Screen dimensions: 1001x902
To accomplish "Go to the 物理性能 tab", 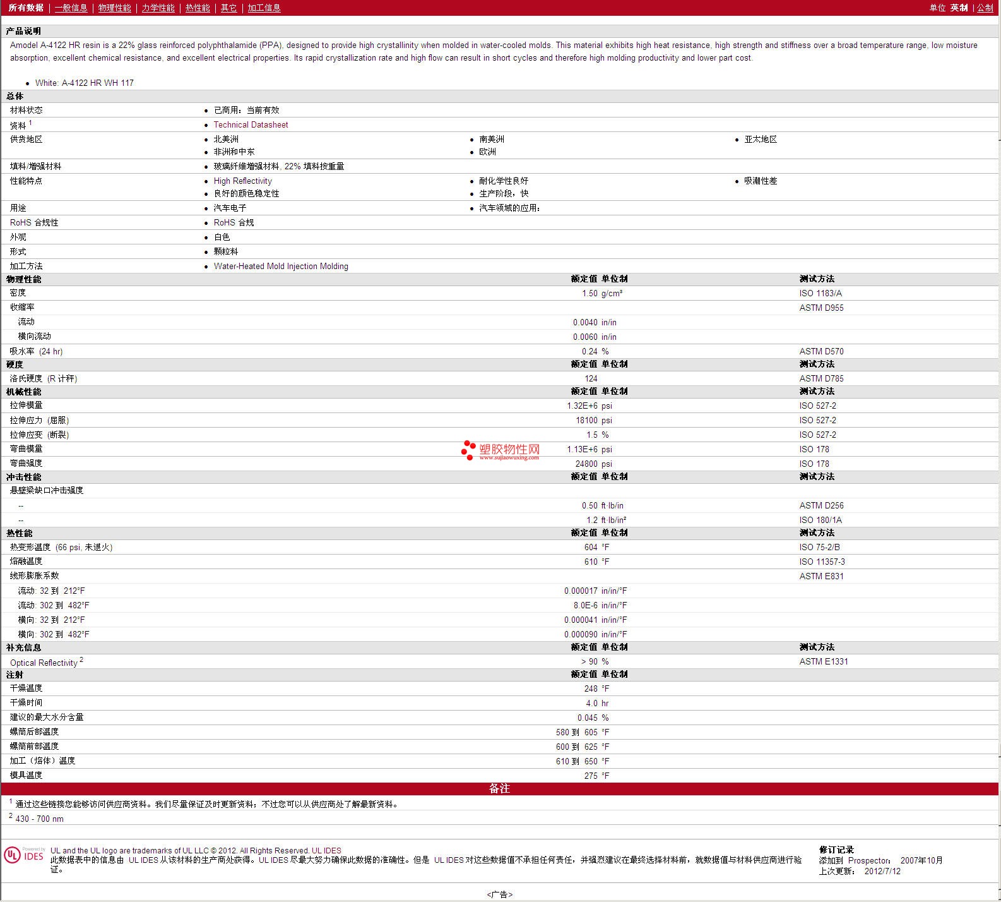I will click(x=114, y=8).
